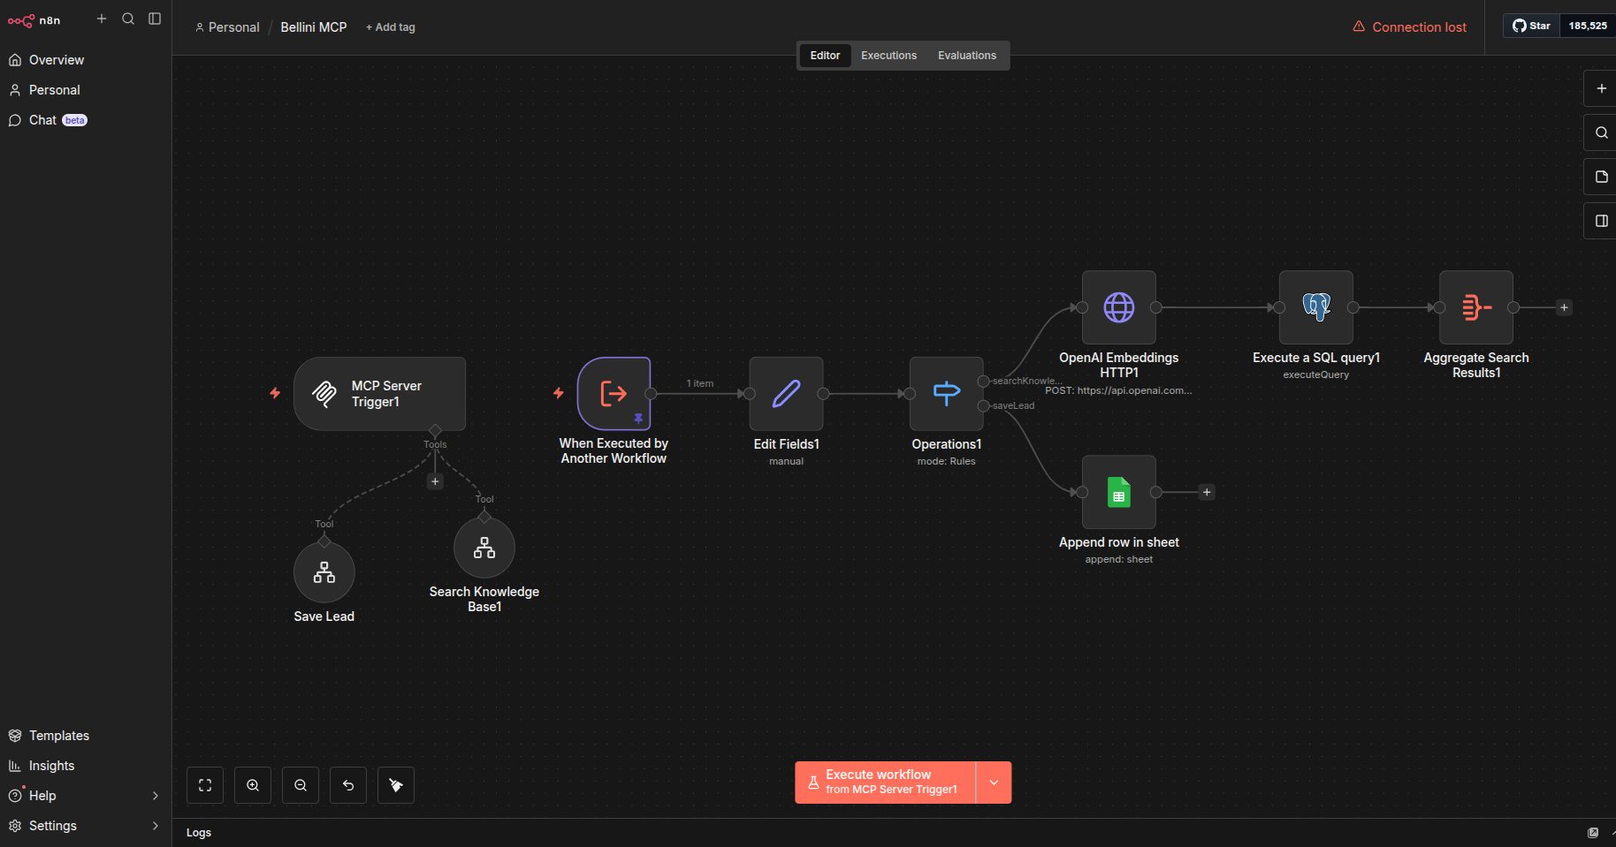Click the Edit Fields pencil node

[x=786, y=394]
